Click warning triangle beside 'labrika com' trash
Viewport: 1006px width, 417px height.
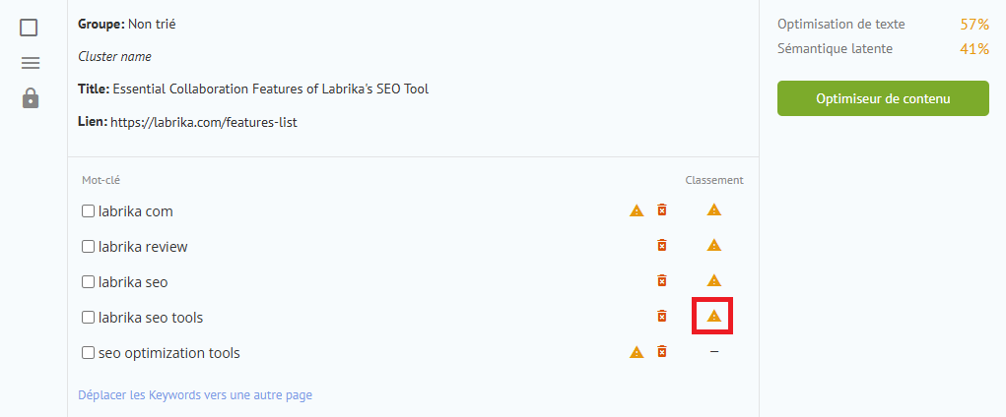click(x=637, y=210)
